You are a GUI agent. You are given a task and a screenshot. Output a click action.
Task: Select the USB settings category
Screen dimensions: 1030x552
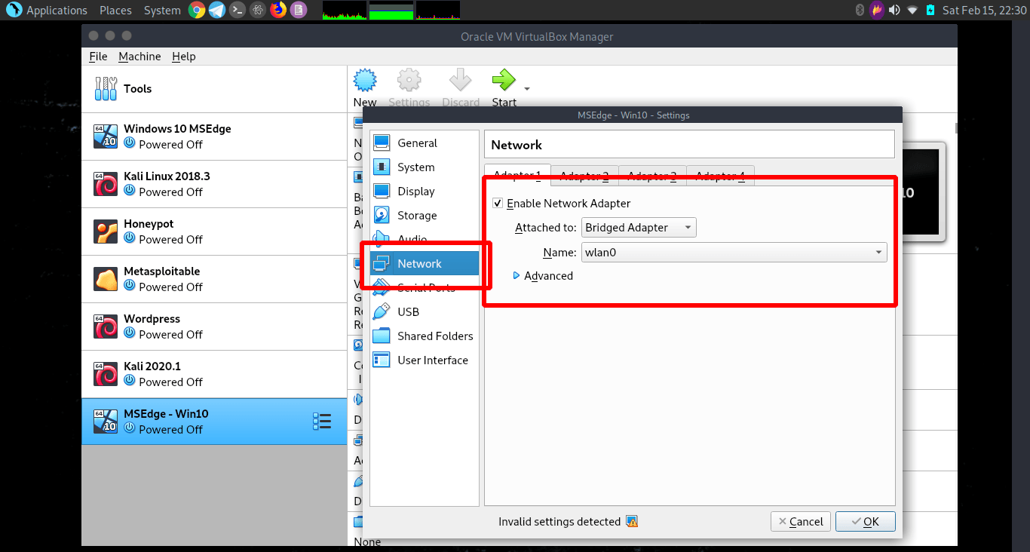click(425, 312)
